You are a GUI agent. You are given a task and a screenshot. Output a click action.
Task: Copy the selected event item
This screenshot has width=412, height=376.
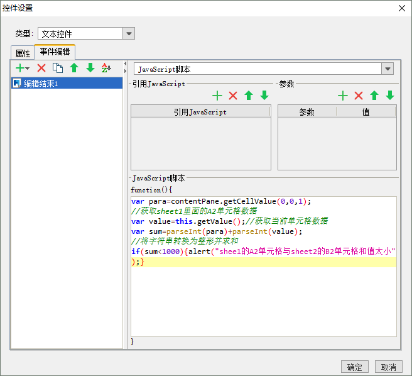coord(58,68)
